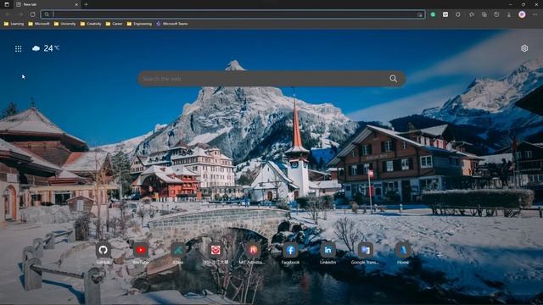Open the tab actions menu icon
Screen dimensions: 543x305
pos(7,4)
